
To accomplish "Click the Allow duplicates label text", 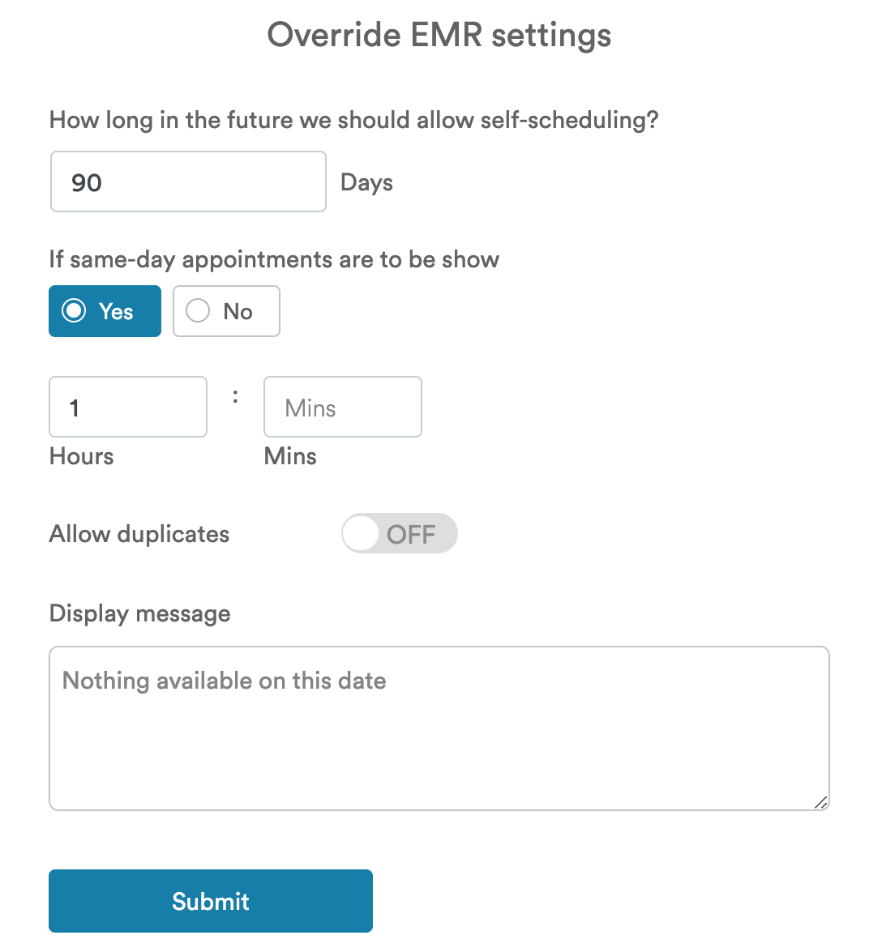I will [139, 534].
